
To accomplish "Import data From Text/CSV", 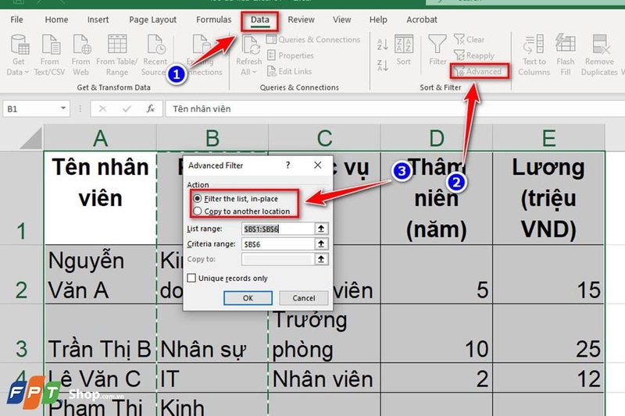I will (x=50, y=55).
